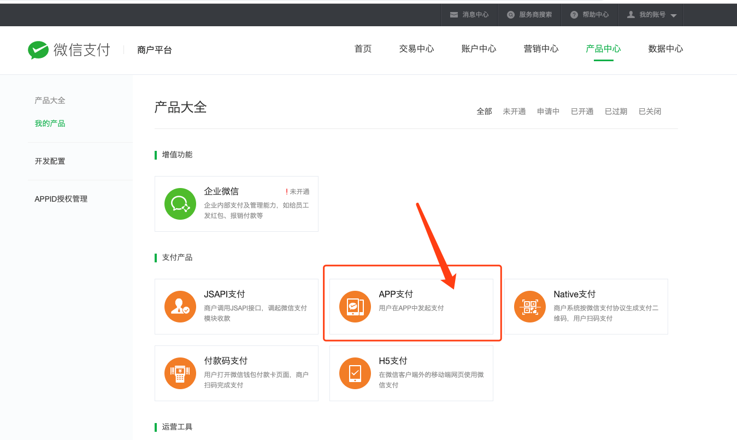
Task: Filter products by 全部
Action: coord(485,112)
